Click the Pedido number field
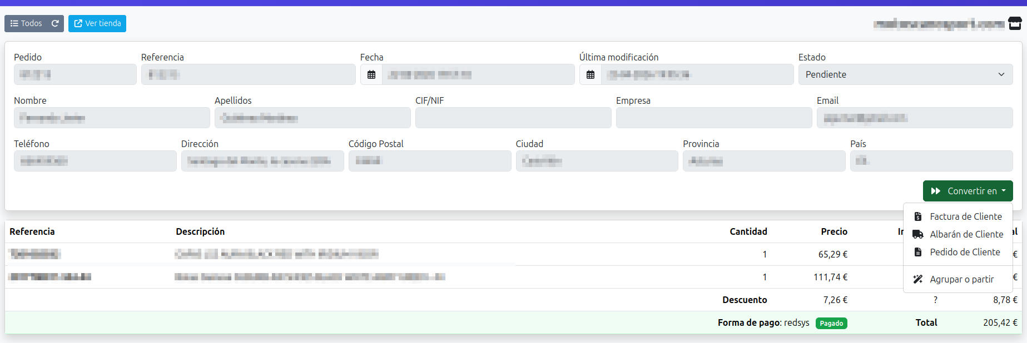The height and width of the screenshot is (343, 1027). tap(75, 74)
